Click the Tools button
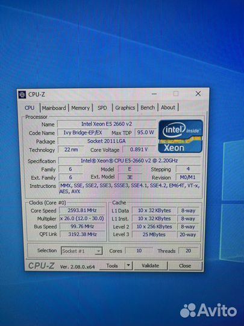This screenshot has height=326, width=244. click(x=112, y=266)
